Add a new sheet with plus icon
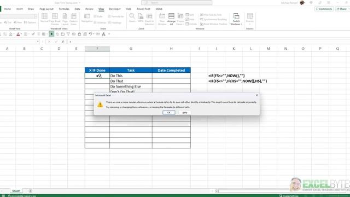The width and height of the screenshot is (350, 197). point(31,191)
